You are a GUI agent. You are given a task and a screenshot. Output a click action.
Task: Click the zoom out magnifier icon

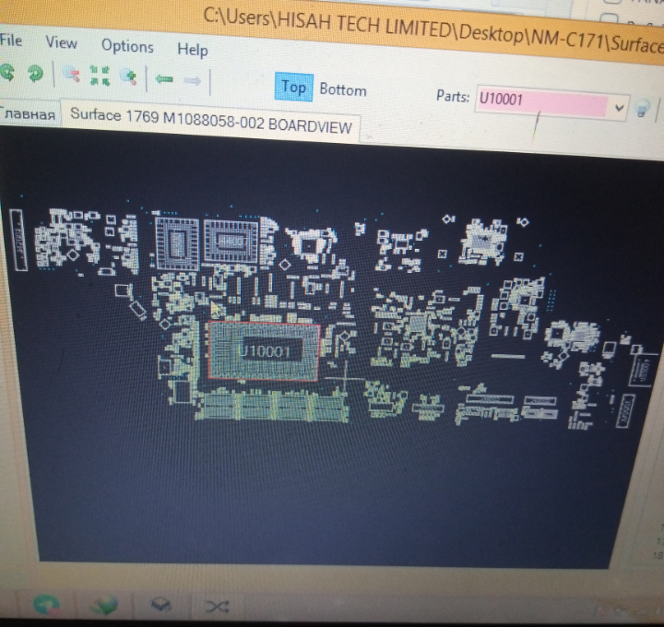click(72, 75)
